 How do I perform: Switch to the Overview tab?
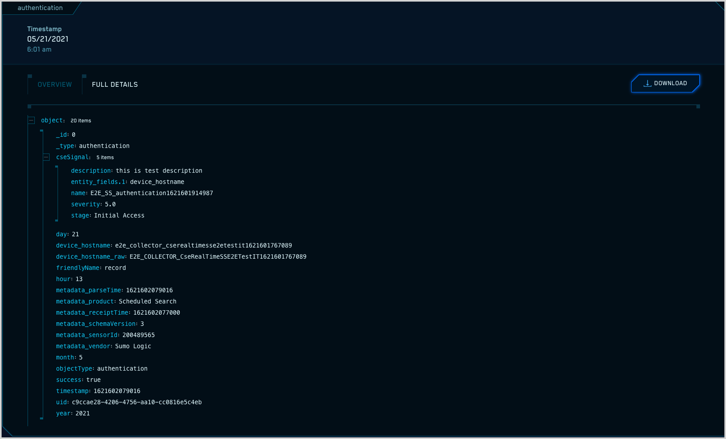click(55, 85)
